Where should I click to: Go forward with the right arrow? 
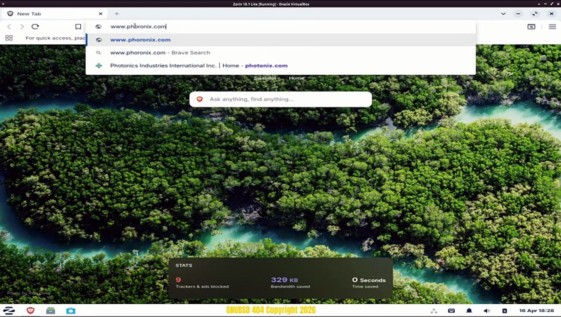pos(22,26)
